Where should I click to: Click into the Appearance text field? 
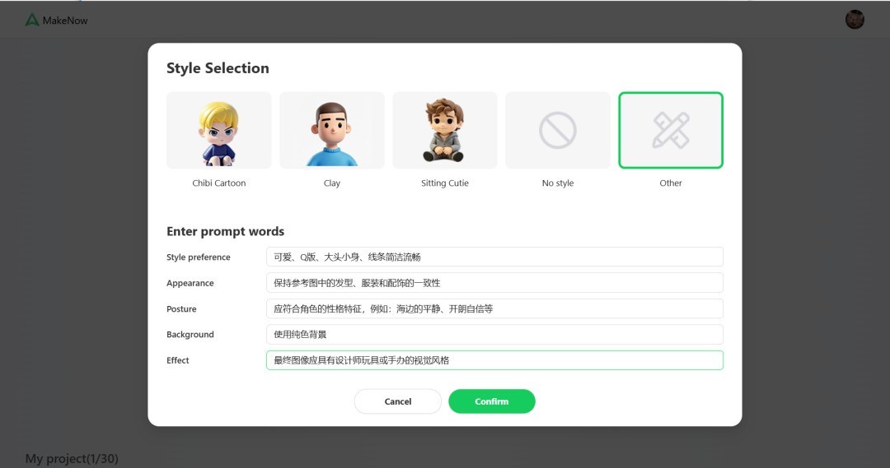coord(494,283)
